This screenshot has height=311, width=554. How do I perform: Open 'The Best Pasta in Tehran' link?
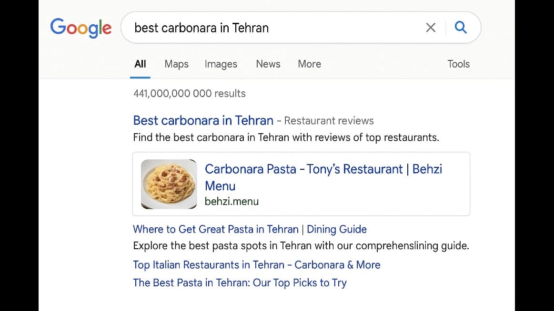(240, 283)
